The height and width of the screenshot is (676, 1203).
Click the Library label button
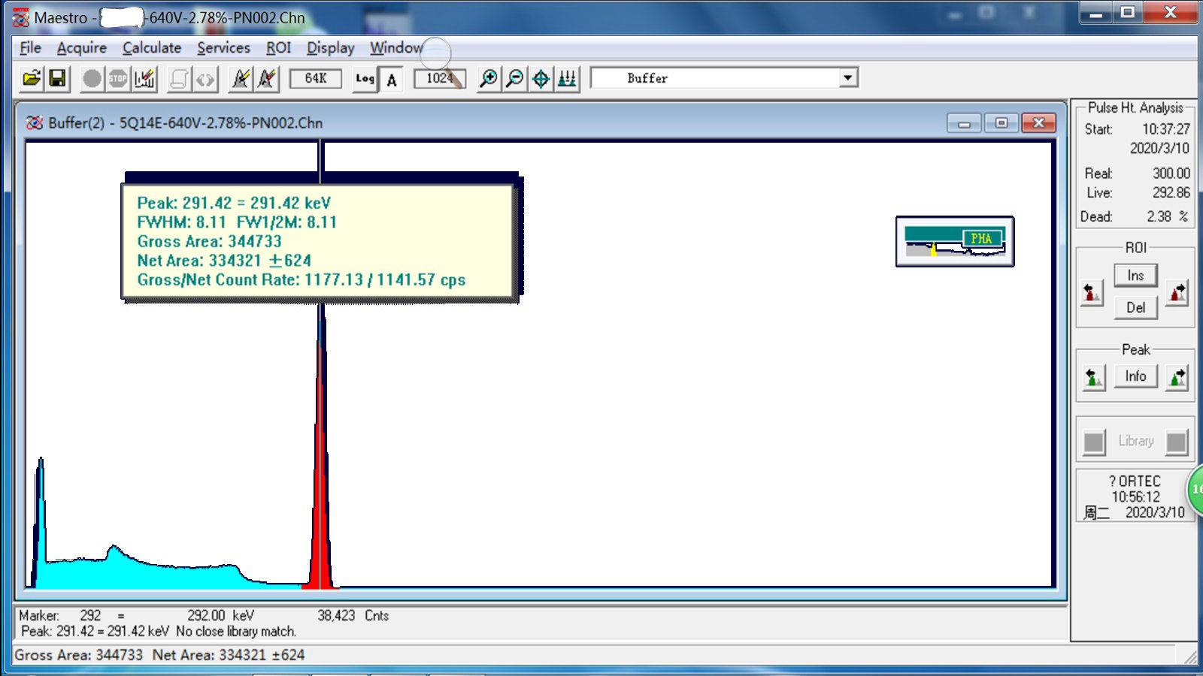click(1135, 441)
